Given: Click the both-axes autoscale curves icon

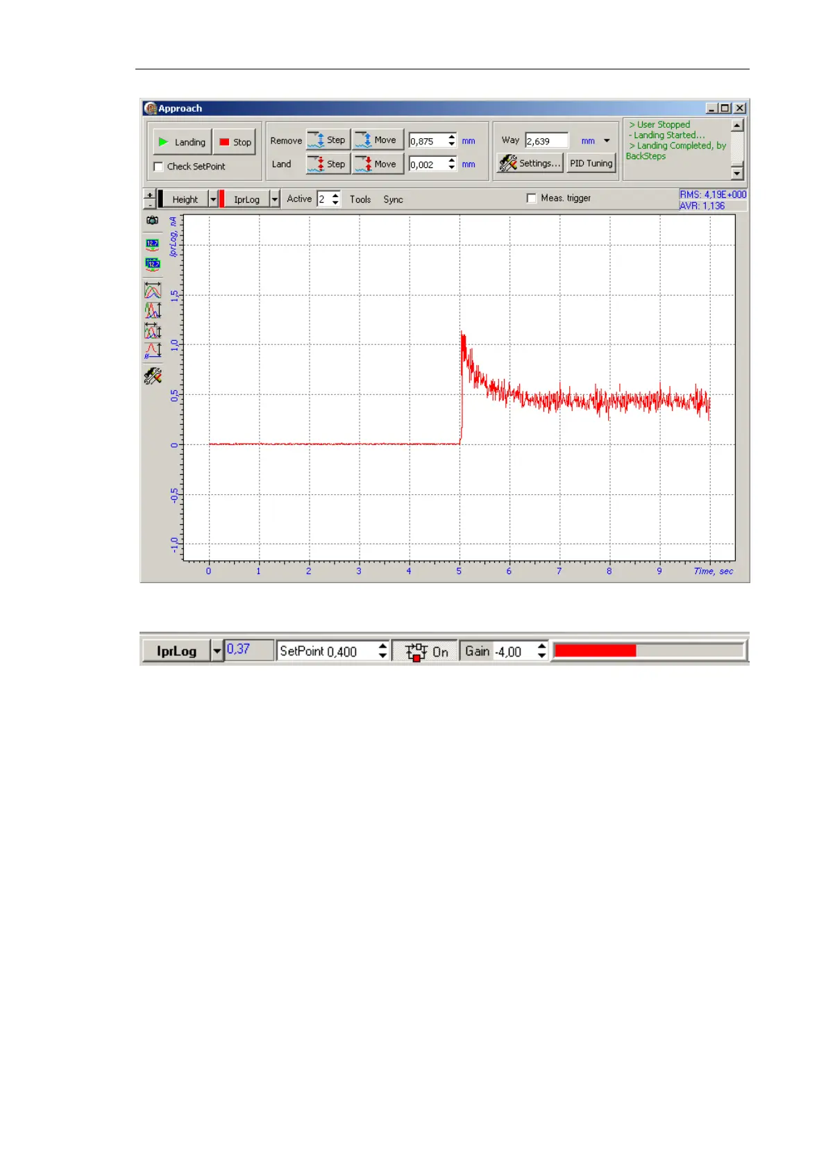Looking at the screenshot, I should tap(152, 330).
